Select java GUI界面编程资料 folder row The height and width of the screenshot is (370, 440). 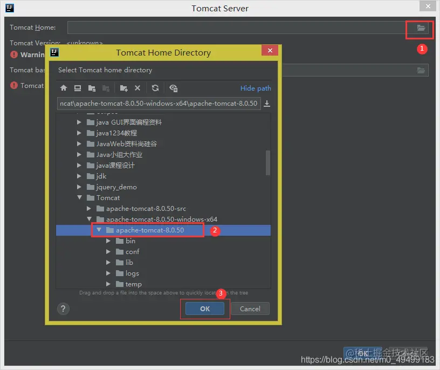pos(163,122)
